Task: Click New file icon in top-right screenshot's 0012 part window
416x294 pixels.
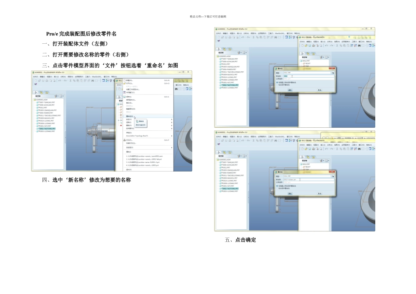Action: [x=303, y=45]
